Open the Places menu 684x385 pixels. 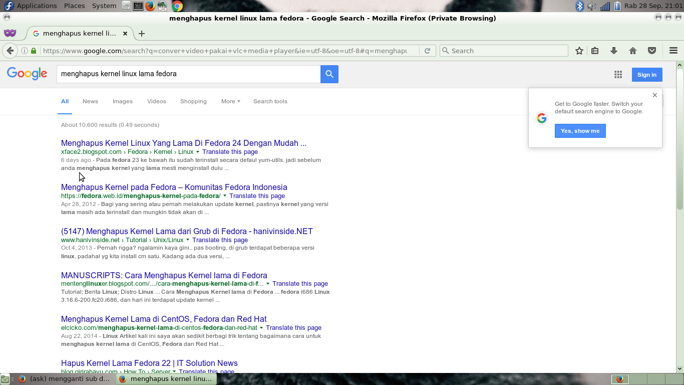pos(74,6)
